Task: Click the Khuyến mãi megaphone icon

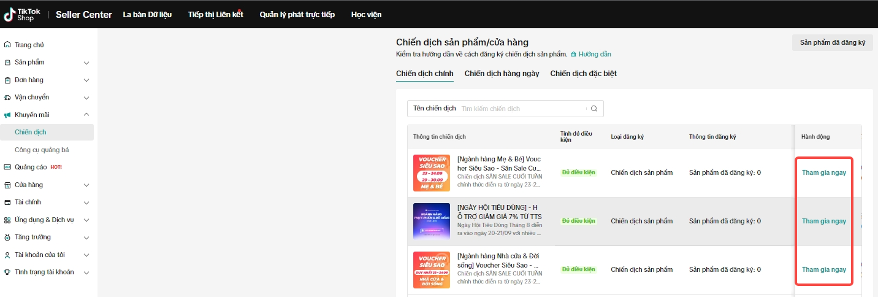Action: pyautogui.click(x=7, y=115)
